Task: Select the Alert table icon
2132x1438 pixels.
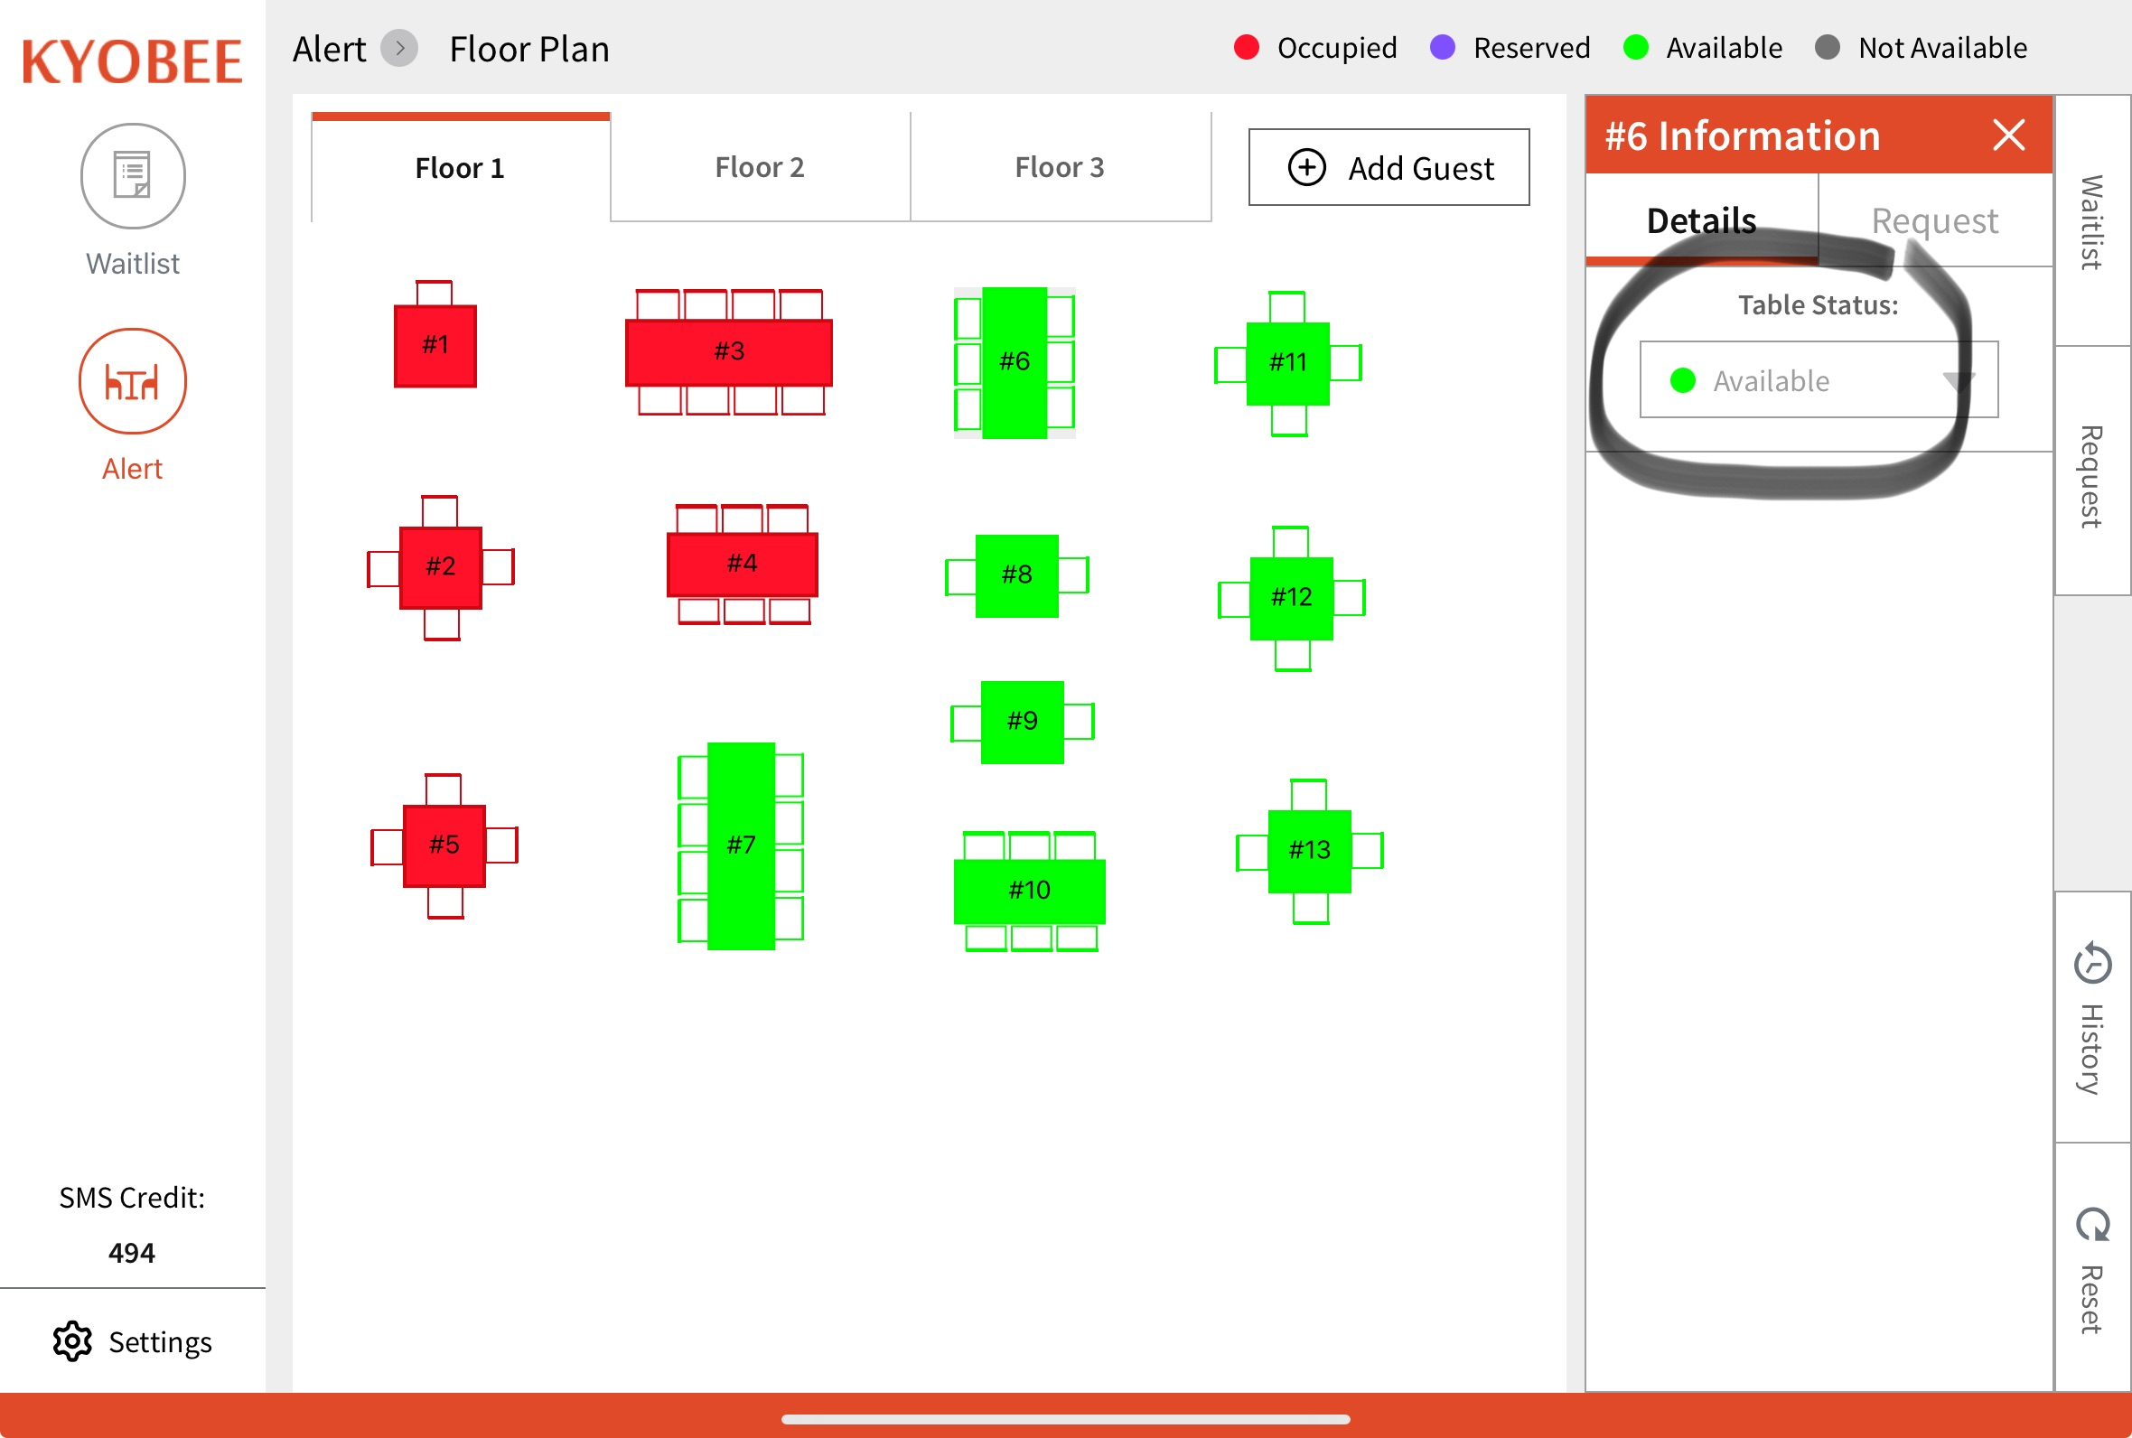Action: 133,381
